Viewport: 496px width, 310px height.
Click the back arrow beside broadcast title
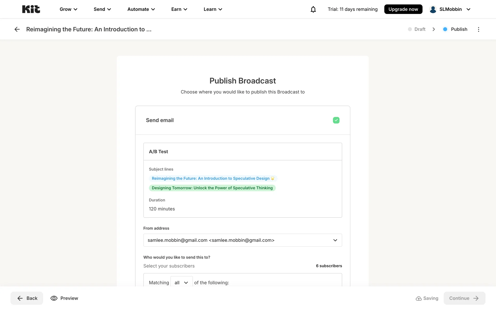[x=17, y=29]
